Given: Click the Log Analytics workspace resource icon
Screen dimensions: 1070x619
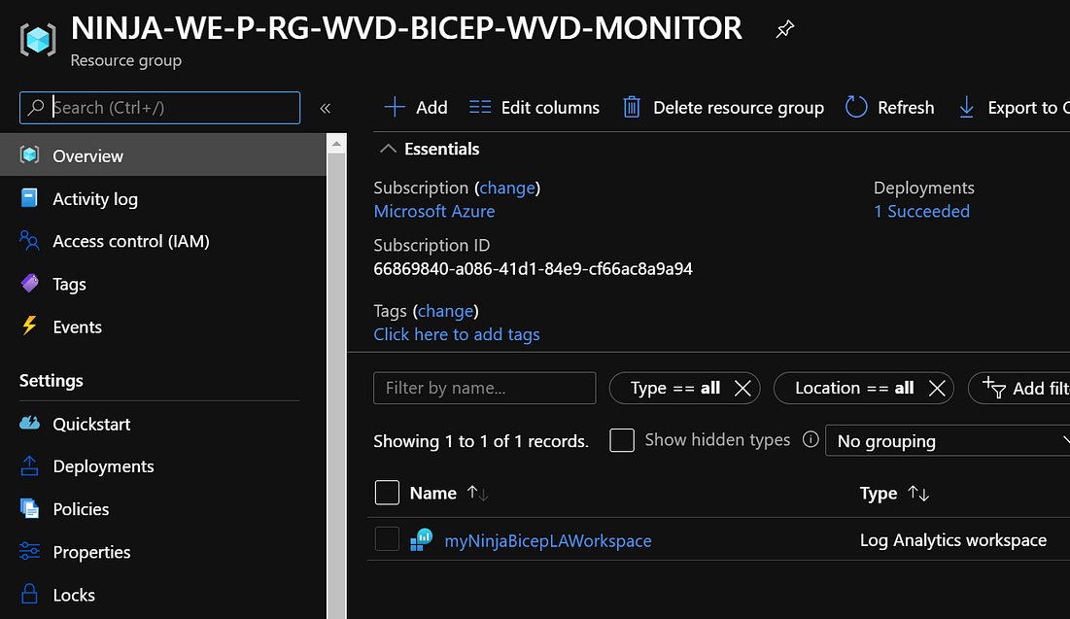Looking at the screenshot, I should click(421, 540).
